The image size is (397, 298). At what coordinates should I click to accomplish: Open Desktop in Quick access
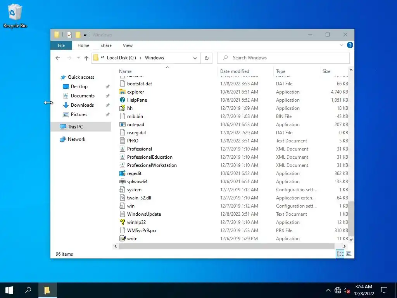[x=79, y=87]
